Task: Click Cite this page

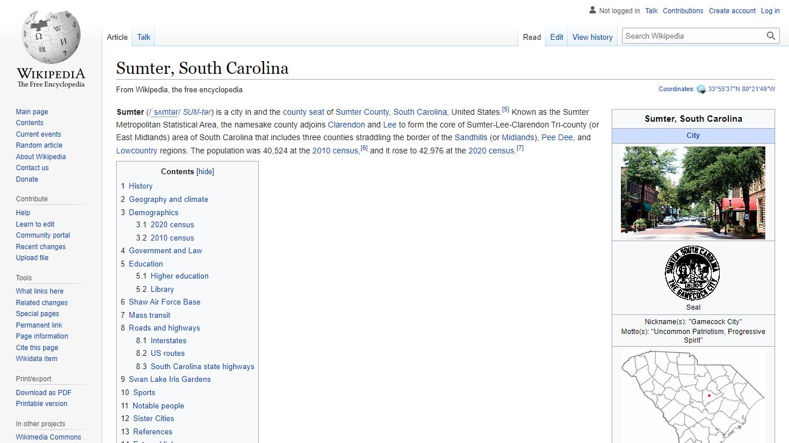Action: click(37, 348)
